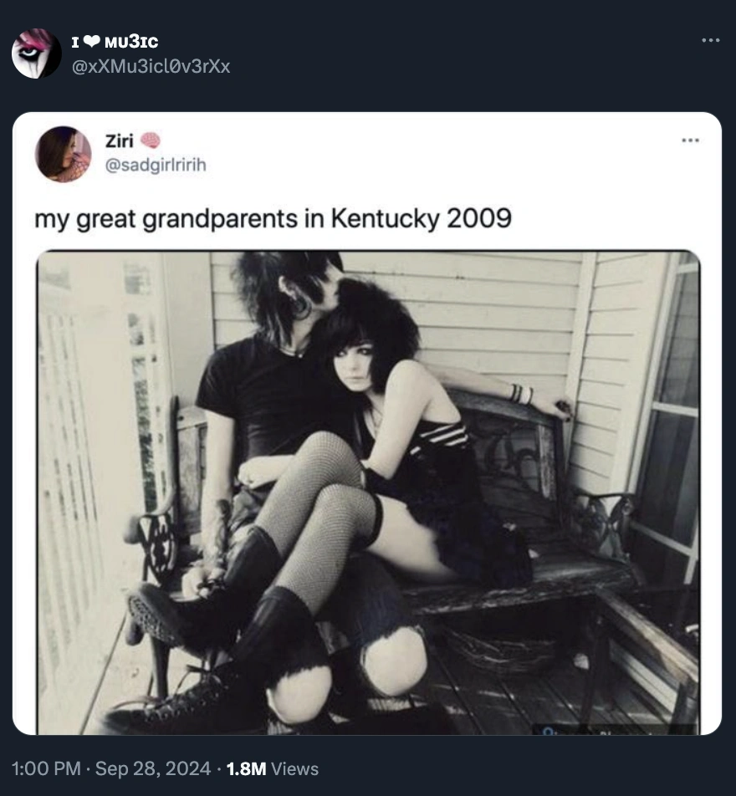Click the I ♥ MU3IC display name
This screenshot has width=736, height=796.
click(115, 42)
